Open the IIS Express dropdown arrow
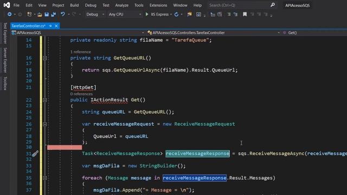Image resolution: width=347 pixels, height=195 pixels. (171, 15)
